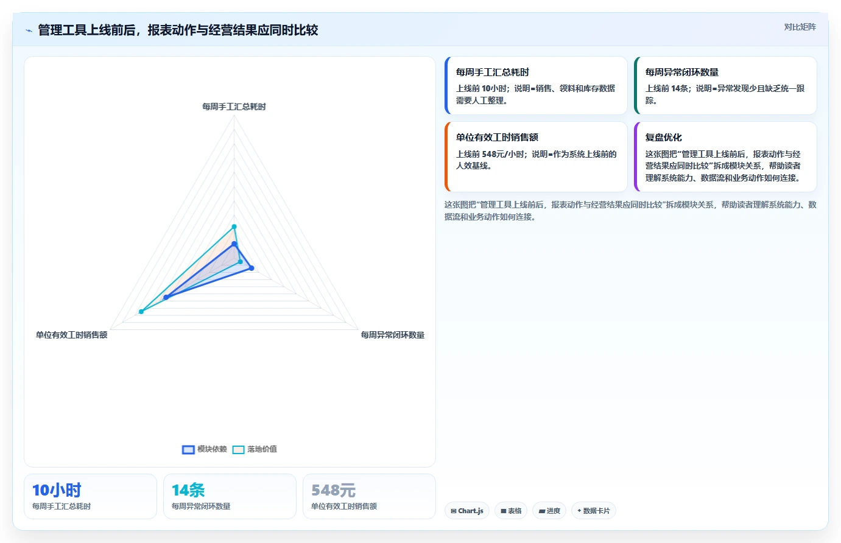
Task: Click the 对比矩阵 label in the header
Action: point(800,27)
